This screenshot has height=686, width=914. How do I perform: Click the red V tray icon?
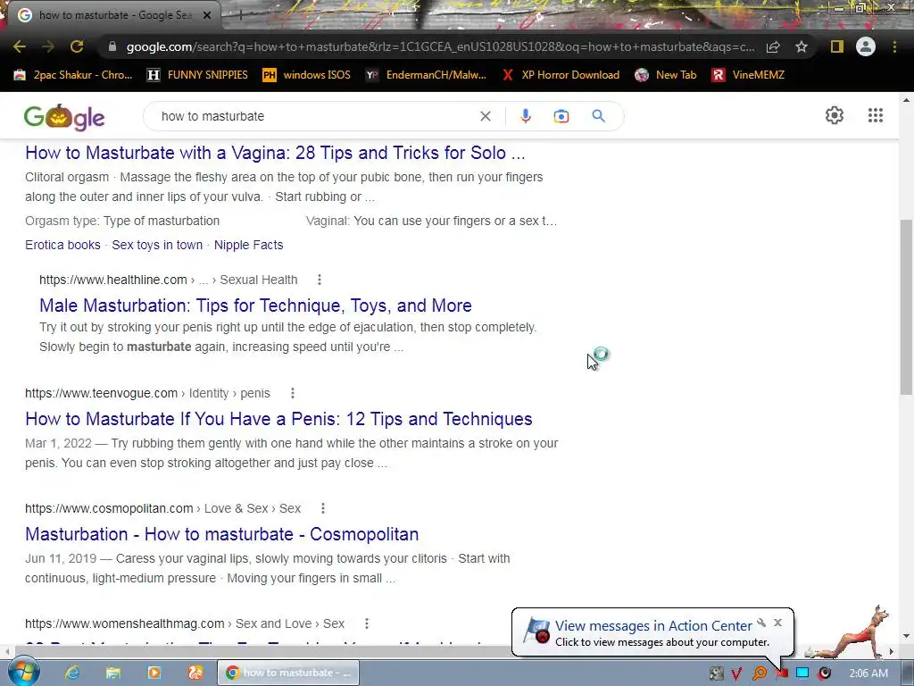(x=736, y=673)
